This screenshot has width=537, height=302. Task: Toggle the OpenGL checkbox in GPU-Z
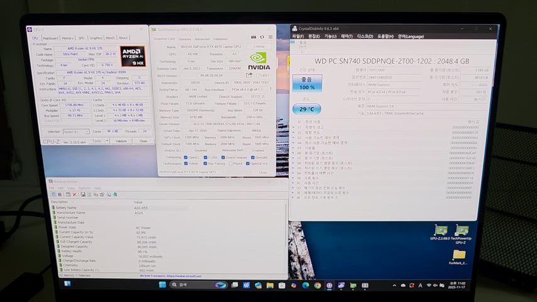click(248, 164)
